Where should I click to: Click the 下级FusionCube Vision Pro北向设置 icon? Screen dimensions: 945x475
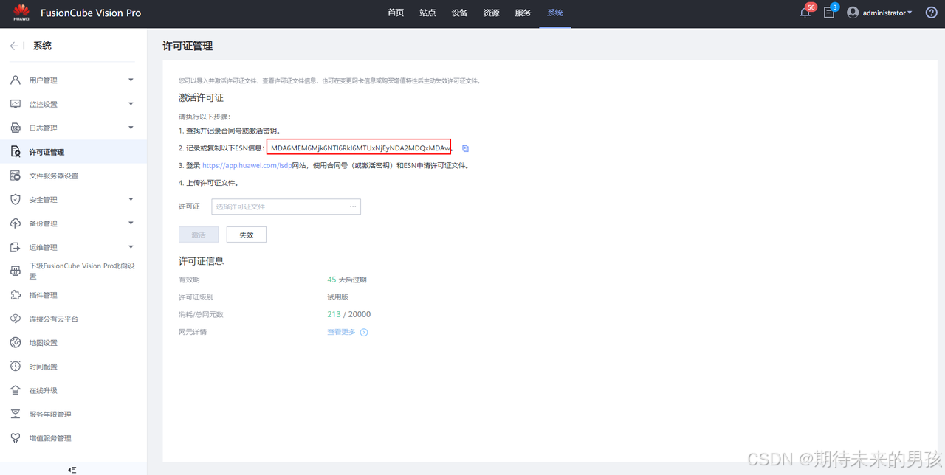coord(16,271)
